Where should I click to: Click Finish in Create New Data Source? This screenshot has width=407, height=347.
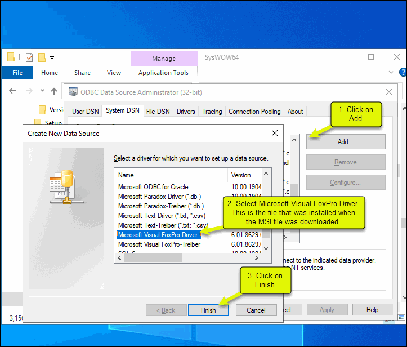[208, 310]
